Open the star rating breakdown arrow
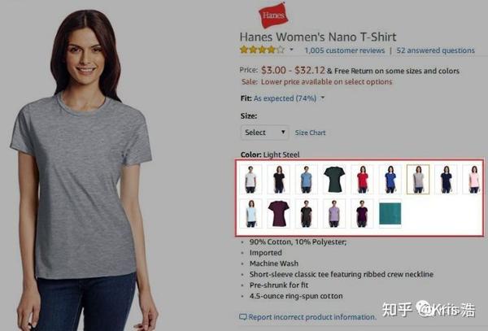This screenshot has width=488, height=331. [292, 50]
